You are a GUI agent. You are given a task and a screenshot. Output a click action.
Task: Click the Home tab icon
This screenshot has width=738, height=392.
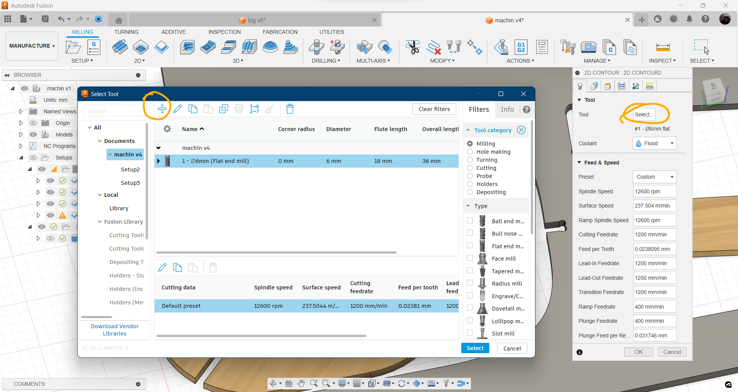(x=119, y=20)
